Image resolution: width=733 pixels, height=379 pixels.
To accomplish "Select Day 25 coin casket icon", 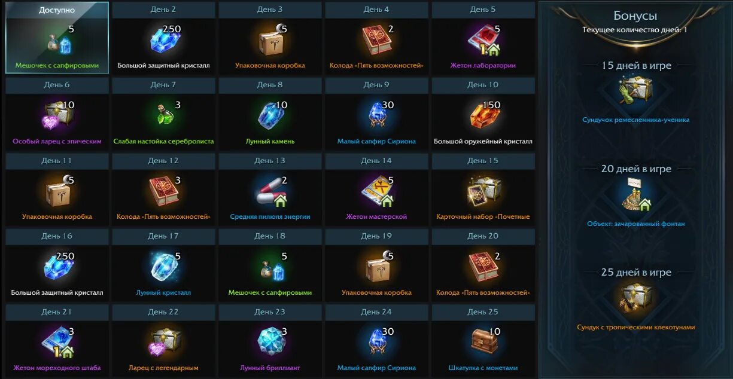I will [x=483, y=343].
